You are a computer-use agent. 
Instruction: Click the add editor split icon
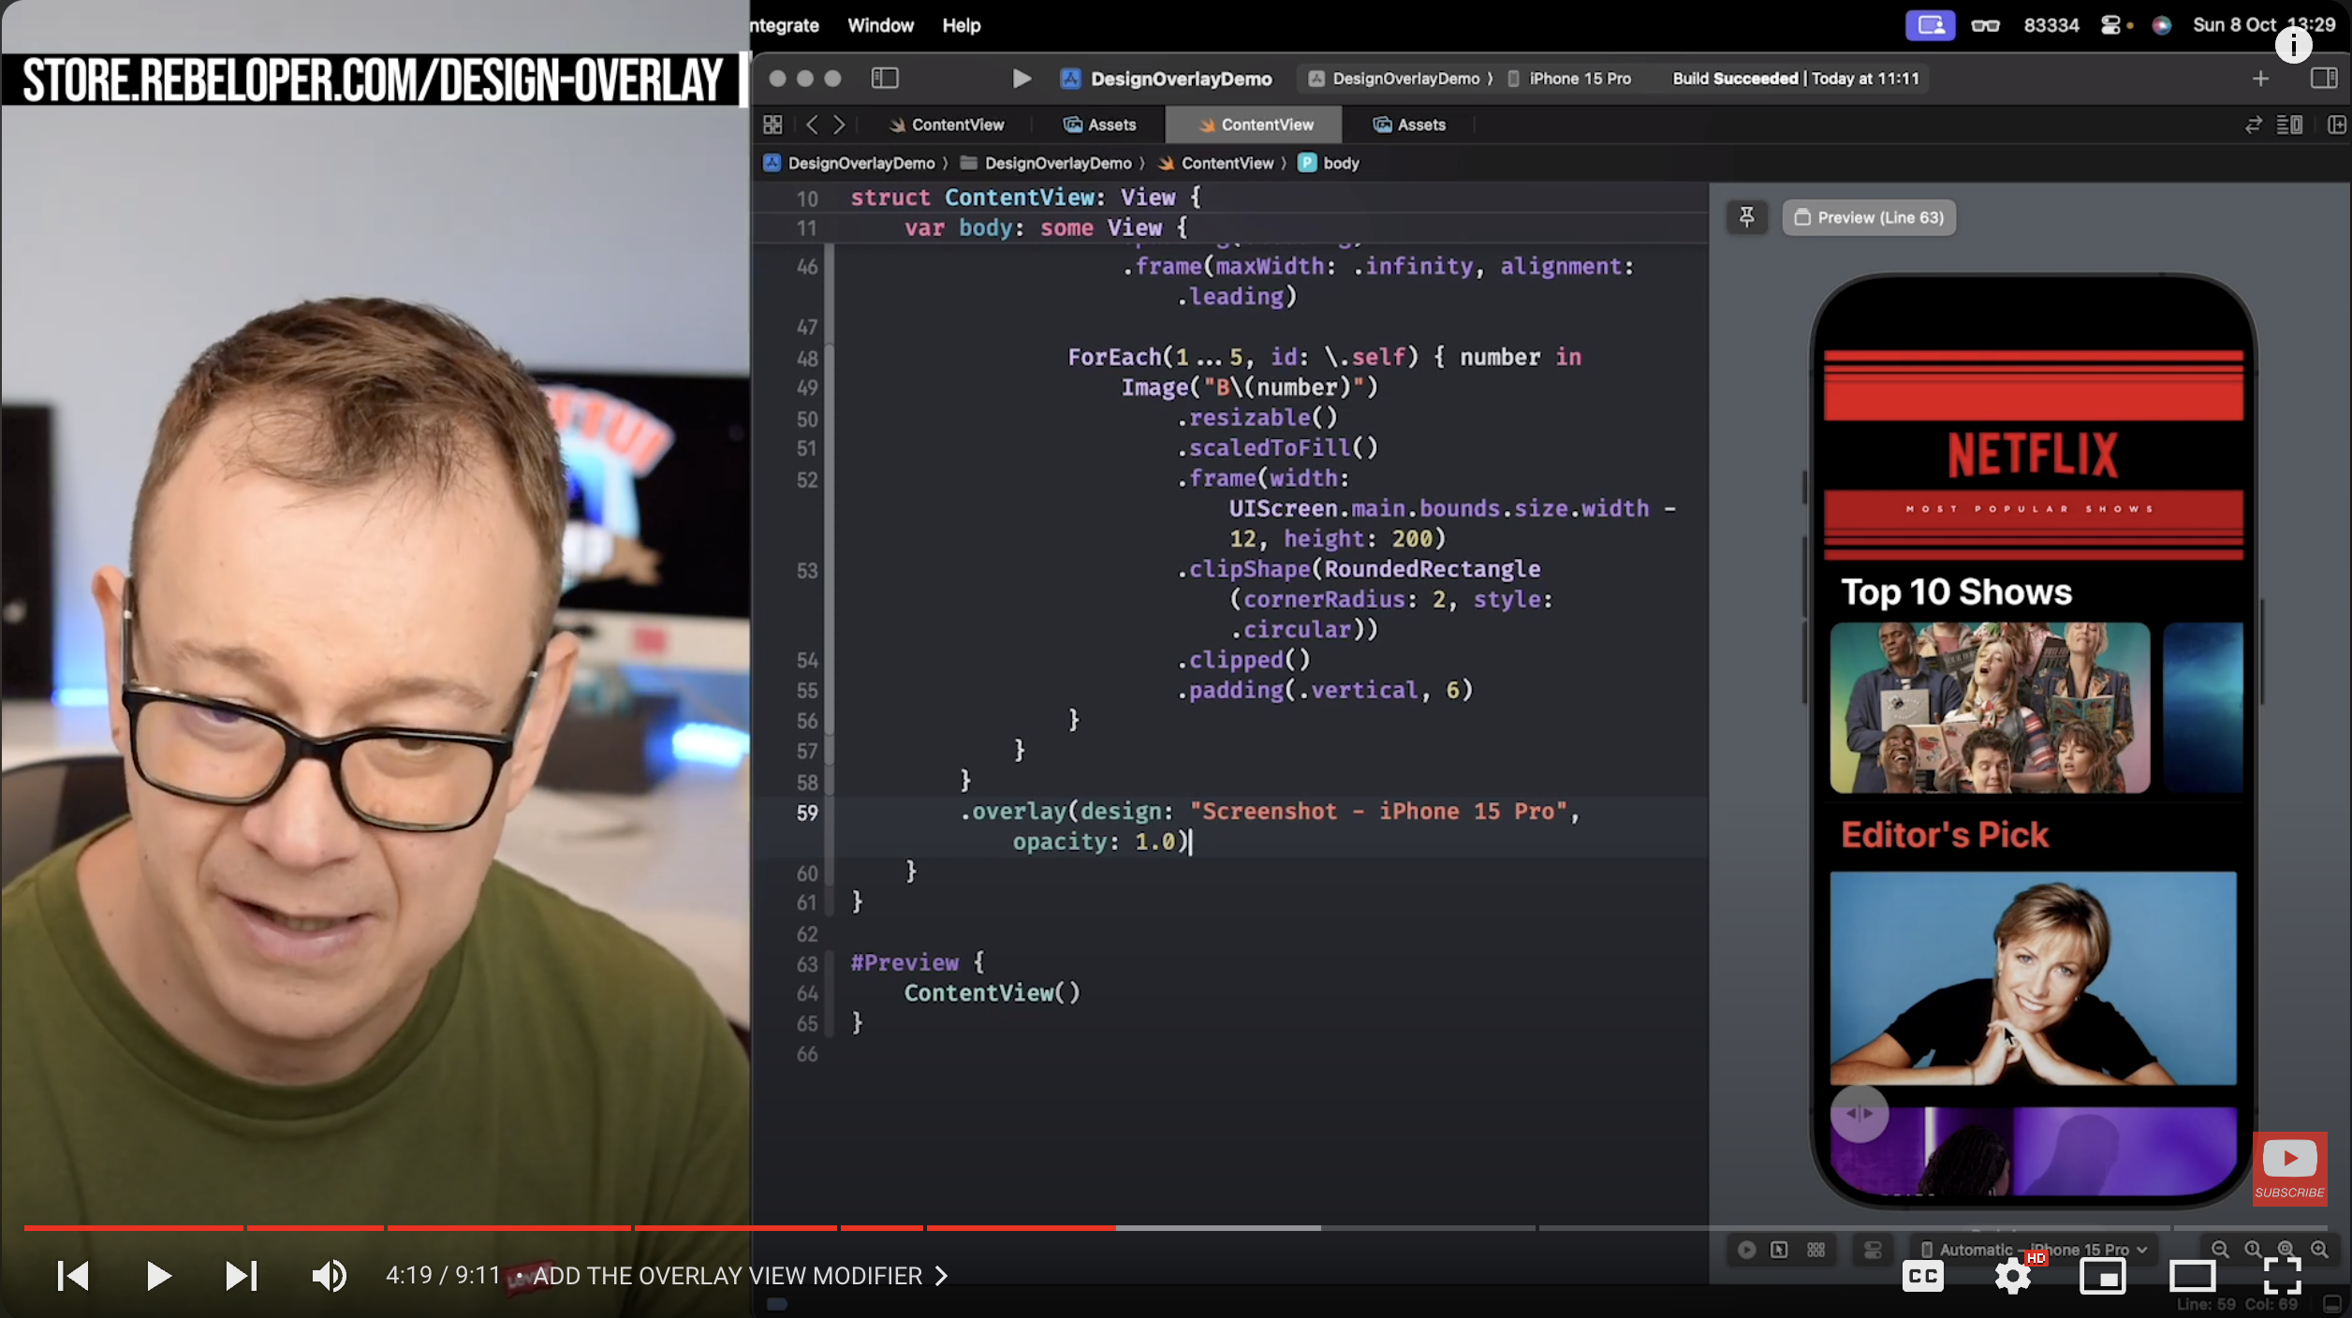click(x=2336, y=124)
